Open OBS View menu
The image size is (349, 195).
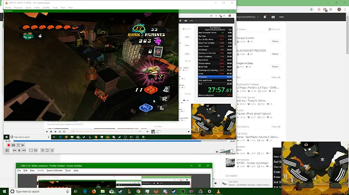32,170
